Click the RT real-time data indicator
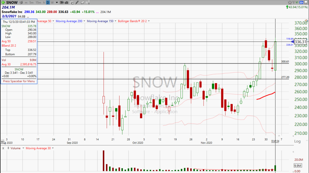309x173 pixels. 297,2
